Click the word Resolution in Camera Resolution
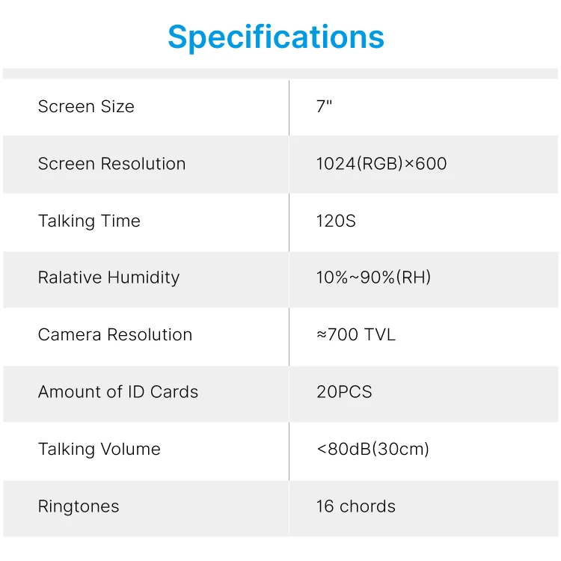Screen dimensions: 561x561 [x=150, y=335]
